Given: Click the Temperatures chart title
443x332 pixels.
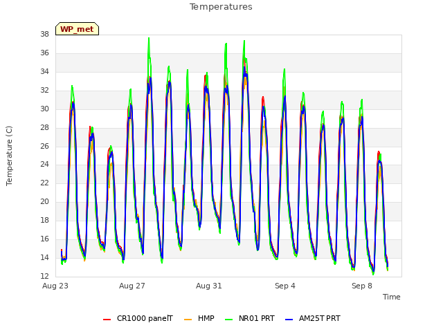Looking at the screenshot, I should coord(221,7).
